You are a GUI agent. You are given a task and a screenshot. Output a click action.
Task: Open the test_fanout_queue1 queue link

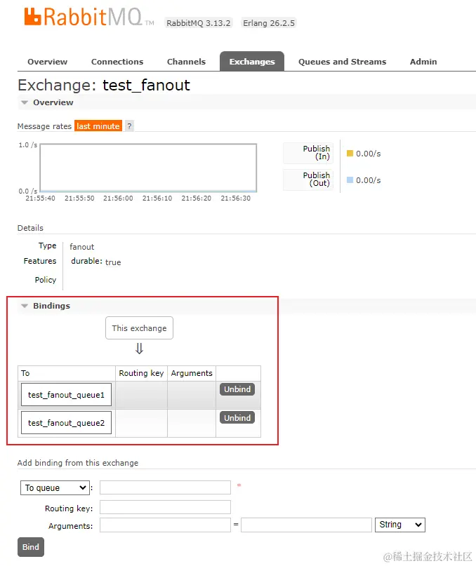[66, 395]
